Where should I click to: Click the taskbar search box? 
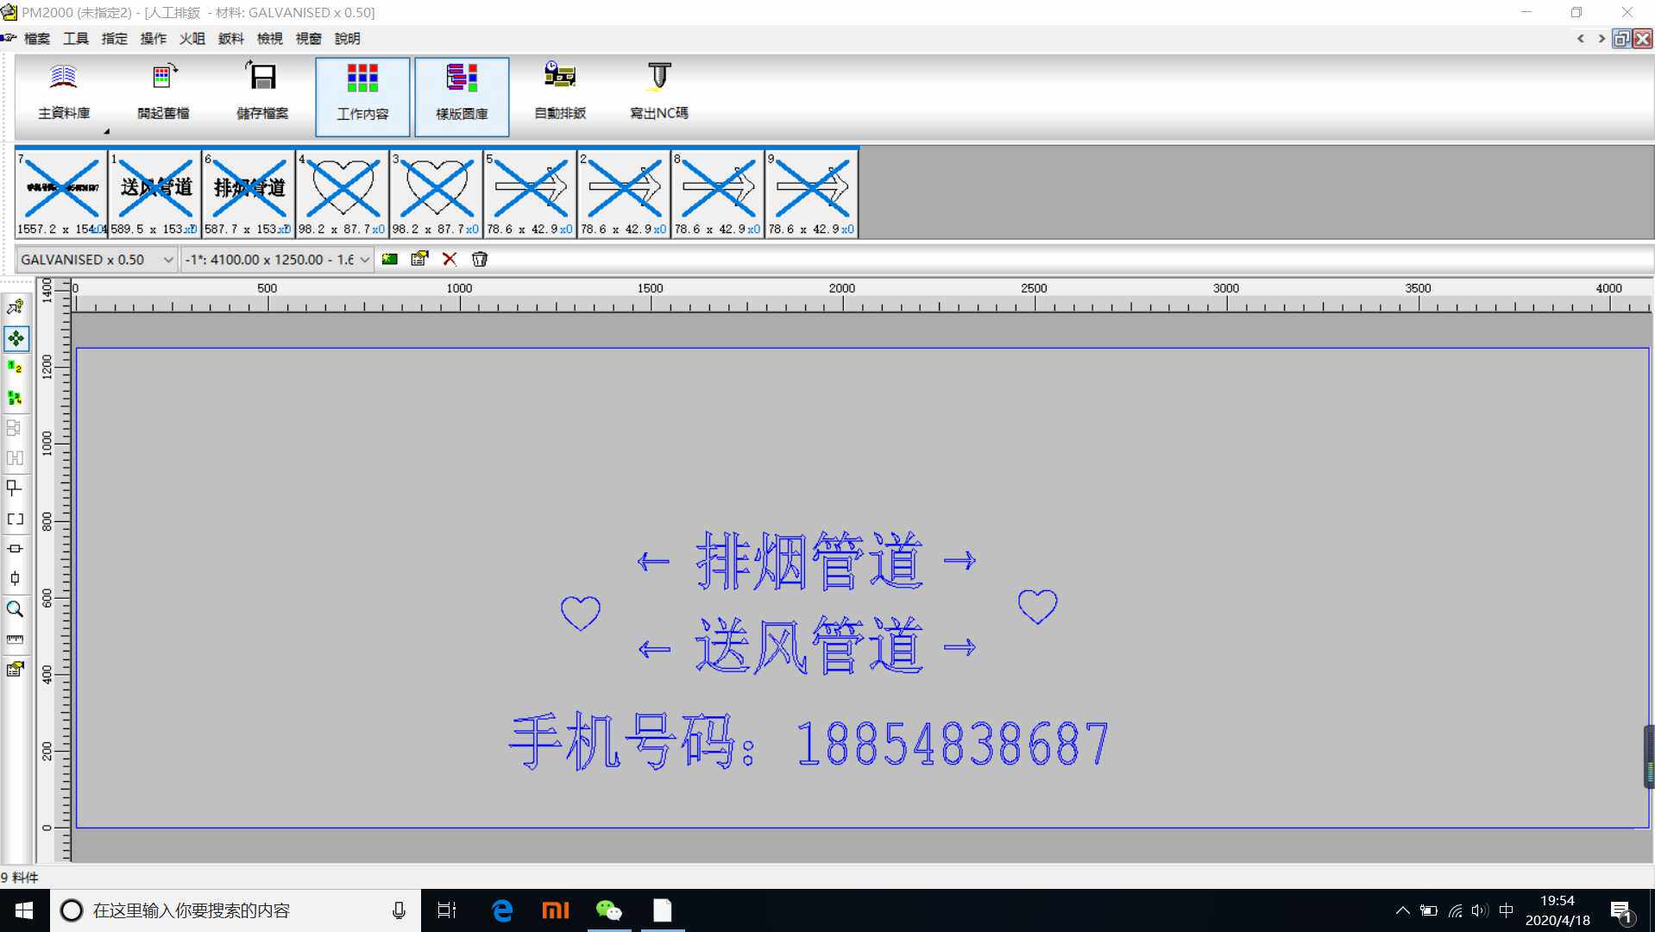tap(235, 910)
